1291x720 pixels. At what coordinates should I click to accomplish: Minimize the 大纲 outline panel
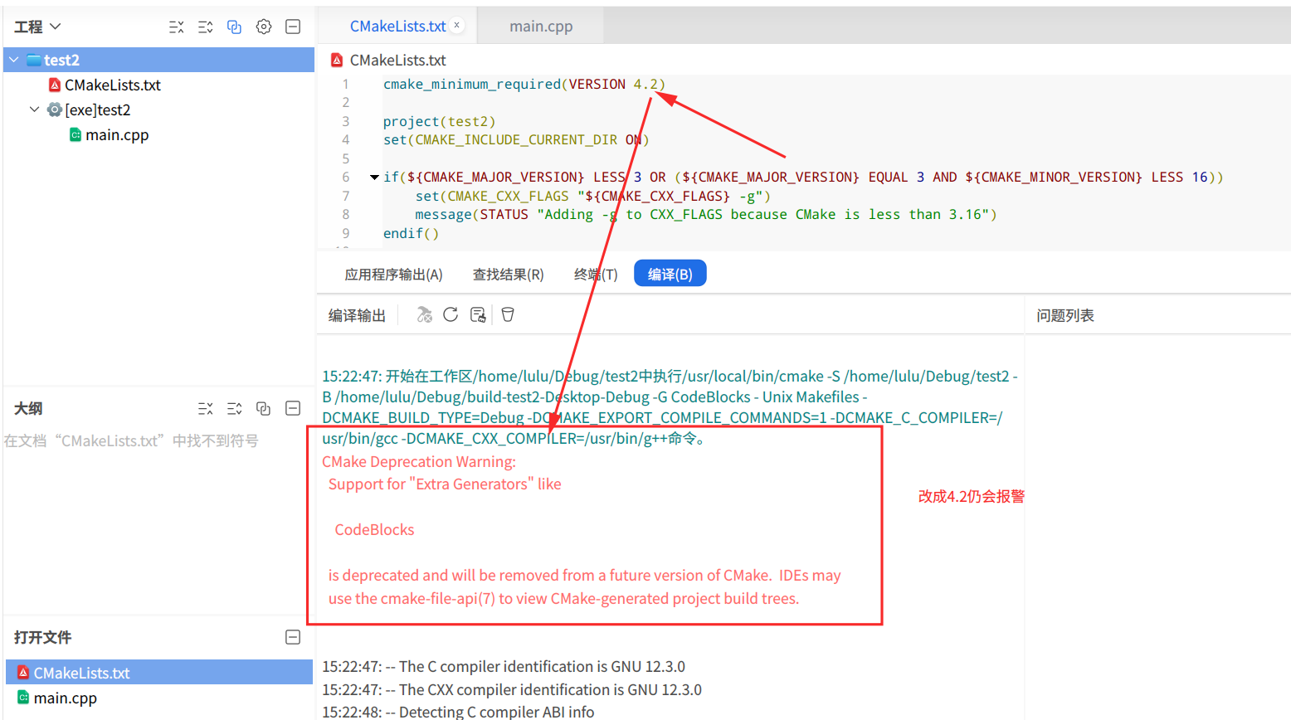click(x=293, y=408)
